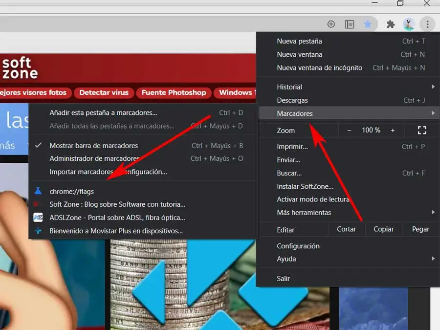Choose Imprimir... from the menu
This screenshot has height=330, width=440.
tap(348, 147)
